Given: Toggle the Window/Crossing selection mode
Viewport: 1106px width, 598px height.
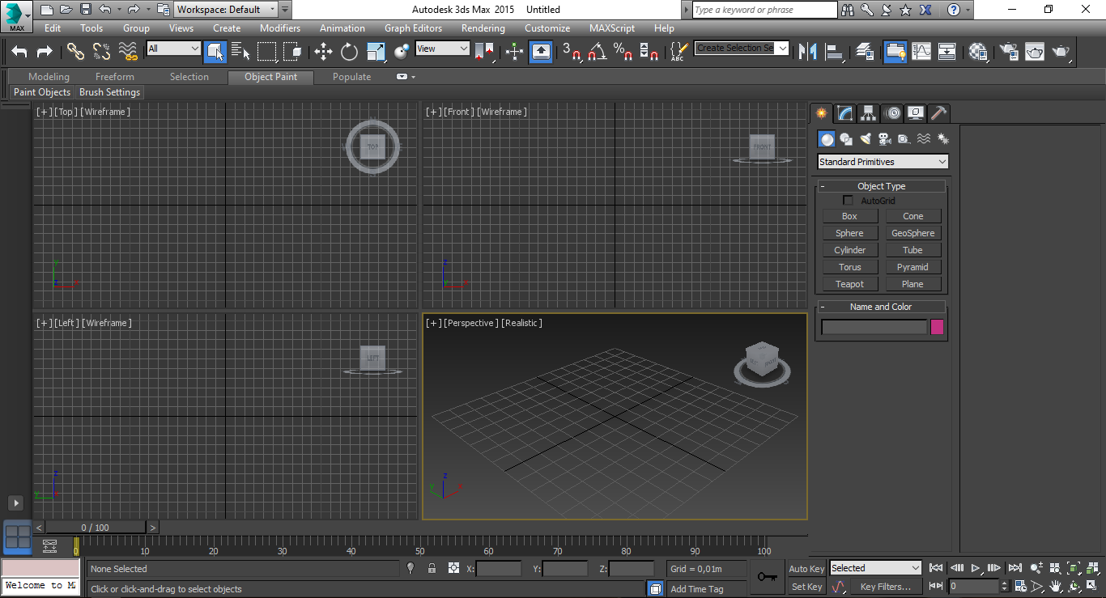Looking at the screenshot, I should pos(292,52).
